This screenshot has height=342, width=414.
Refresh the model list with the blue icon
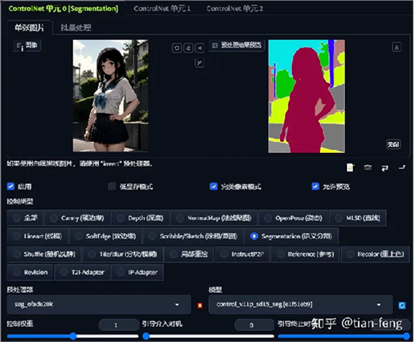click(x=402, y=306)
